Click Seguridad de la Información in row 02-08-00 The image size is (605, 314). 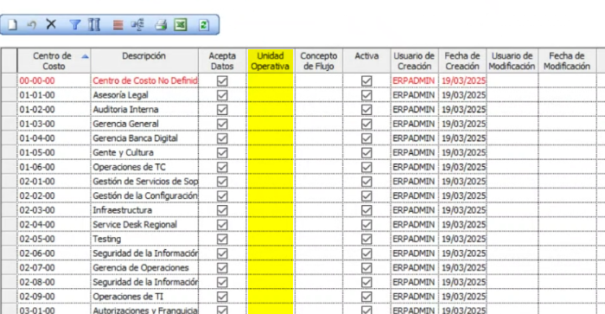tap(144, 282)
